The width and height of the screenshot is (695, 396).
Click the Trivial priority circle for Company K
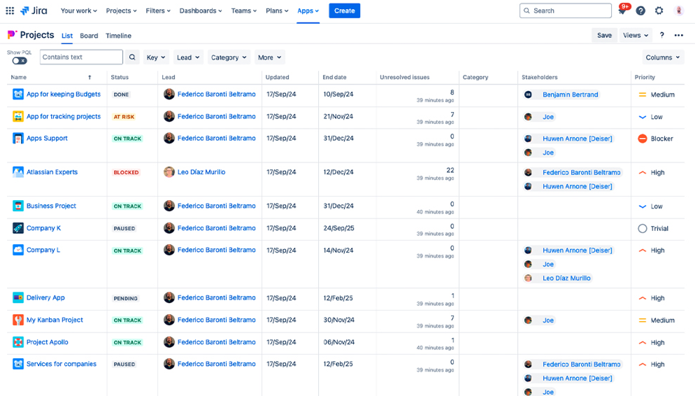pos(643,228)
